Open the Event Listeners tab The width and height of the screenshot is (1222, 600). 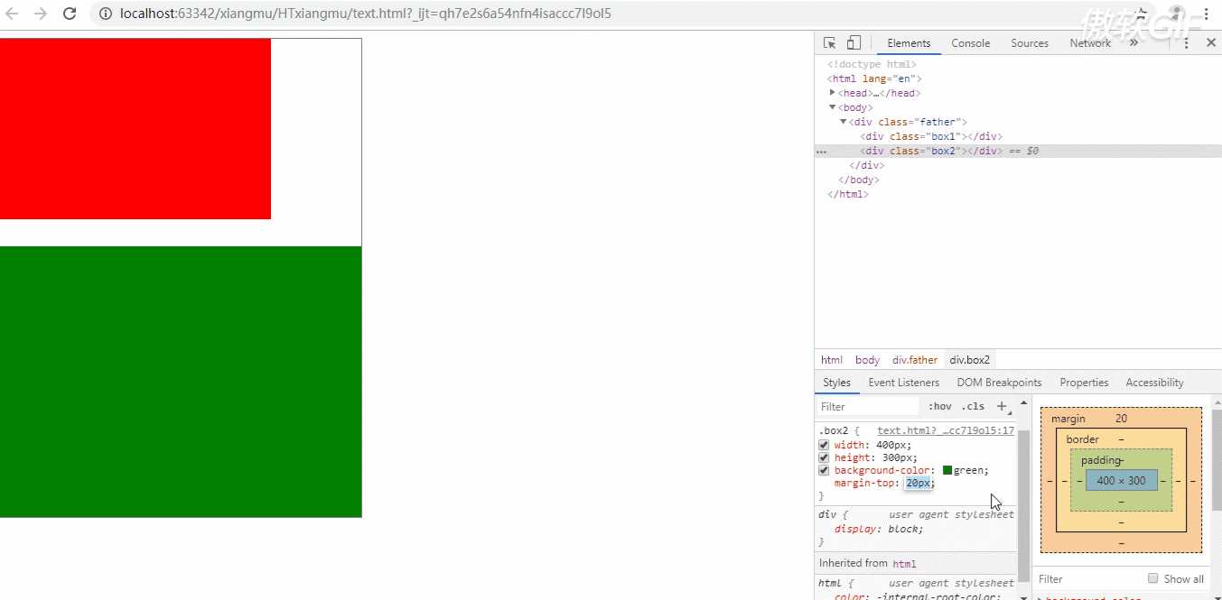[x=904, y=383]
